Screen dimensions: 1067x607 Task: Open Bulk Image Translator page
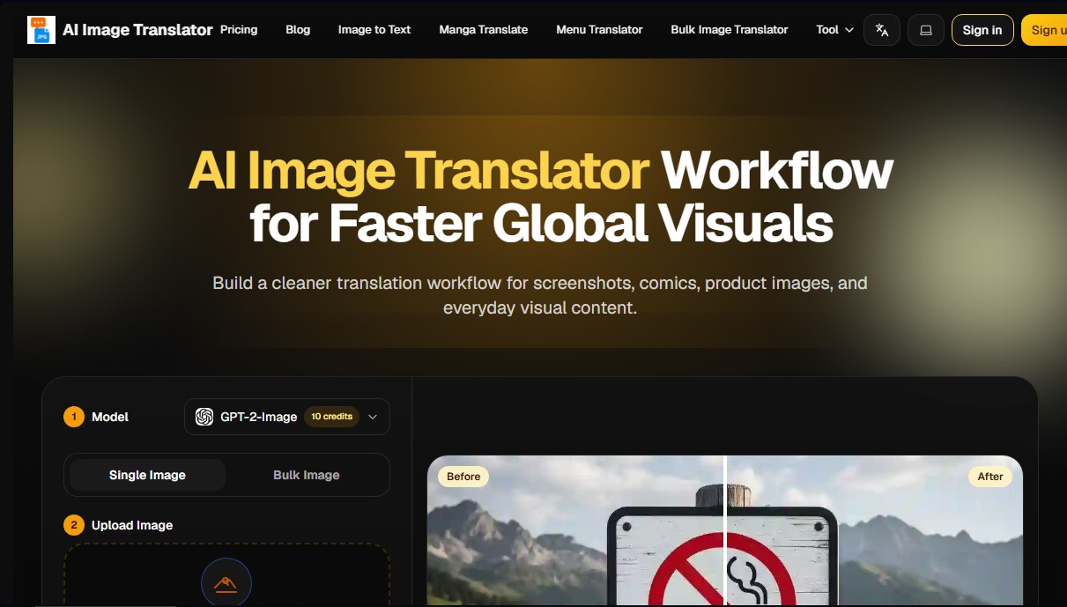[x=730, y=29]
